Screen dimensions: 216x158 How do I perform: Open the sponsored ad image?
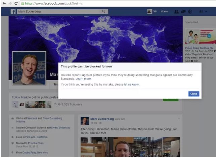(x=201, y=36)
